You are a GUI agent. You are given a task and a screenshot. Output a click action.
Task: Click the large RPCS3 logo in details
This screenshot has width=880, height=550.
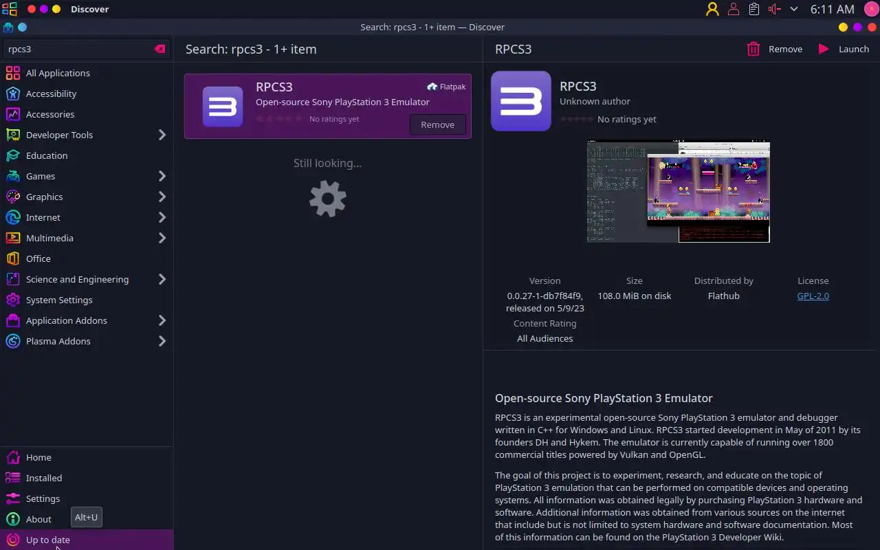521,101
